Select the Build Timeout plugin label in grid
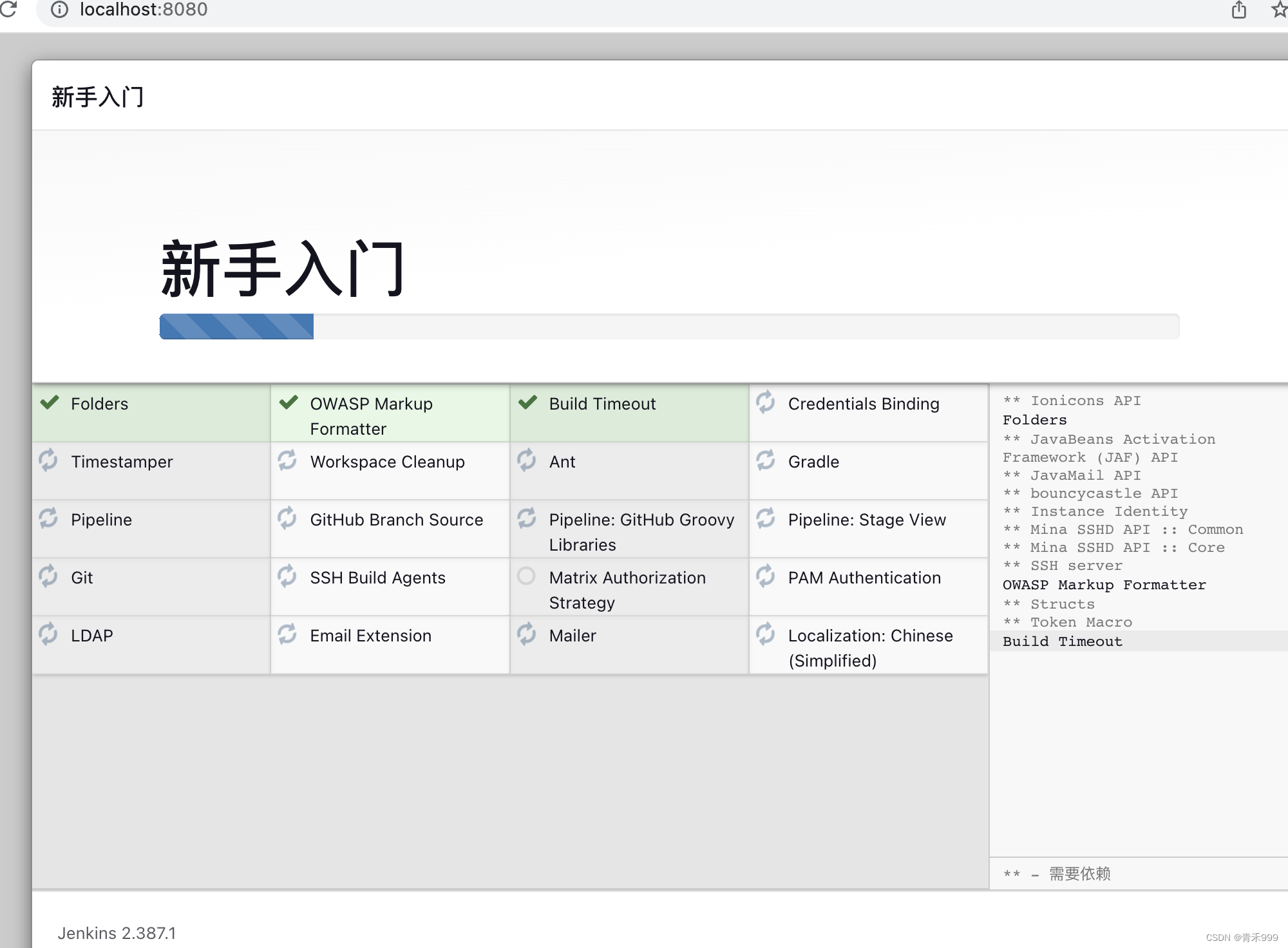Viewport: 1288px width, 948px height. 602,404
